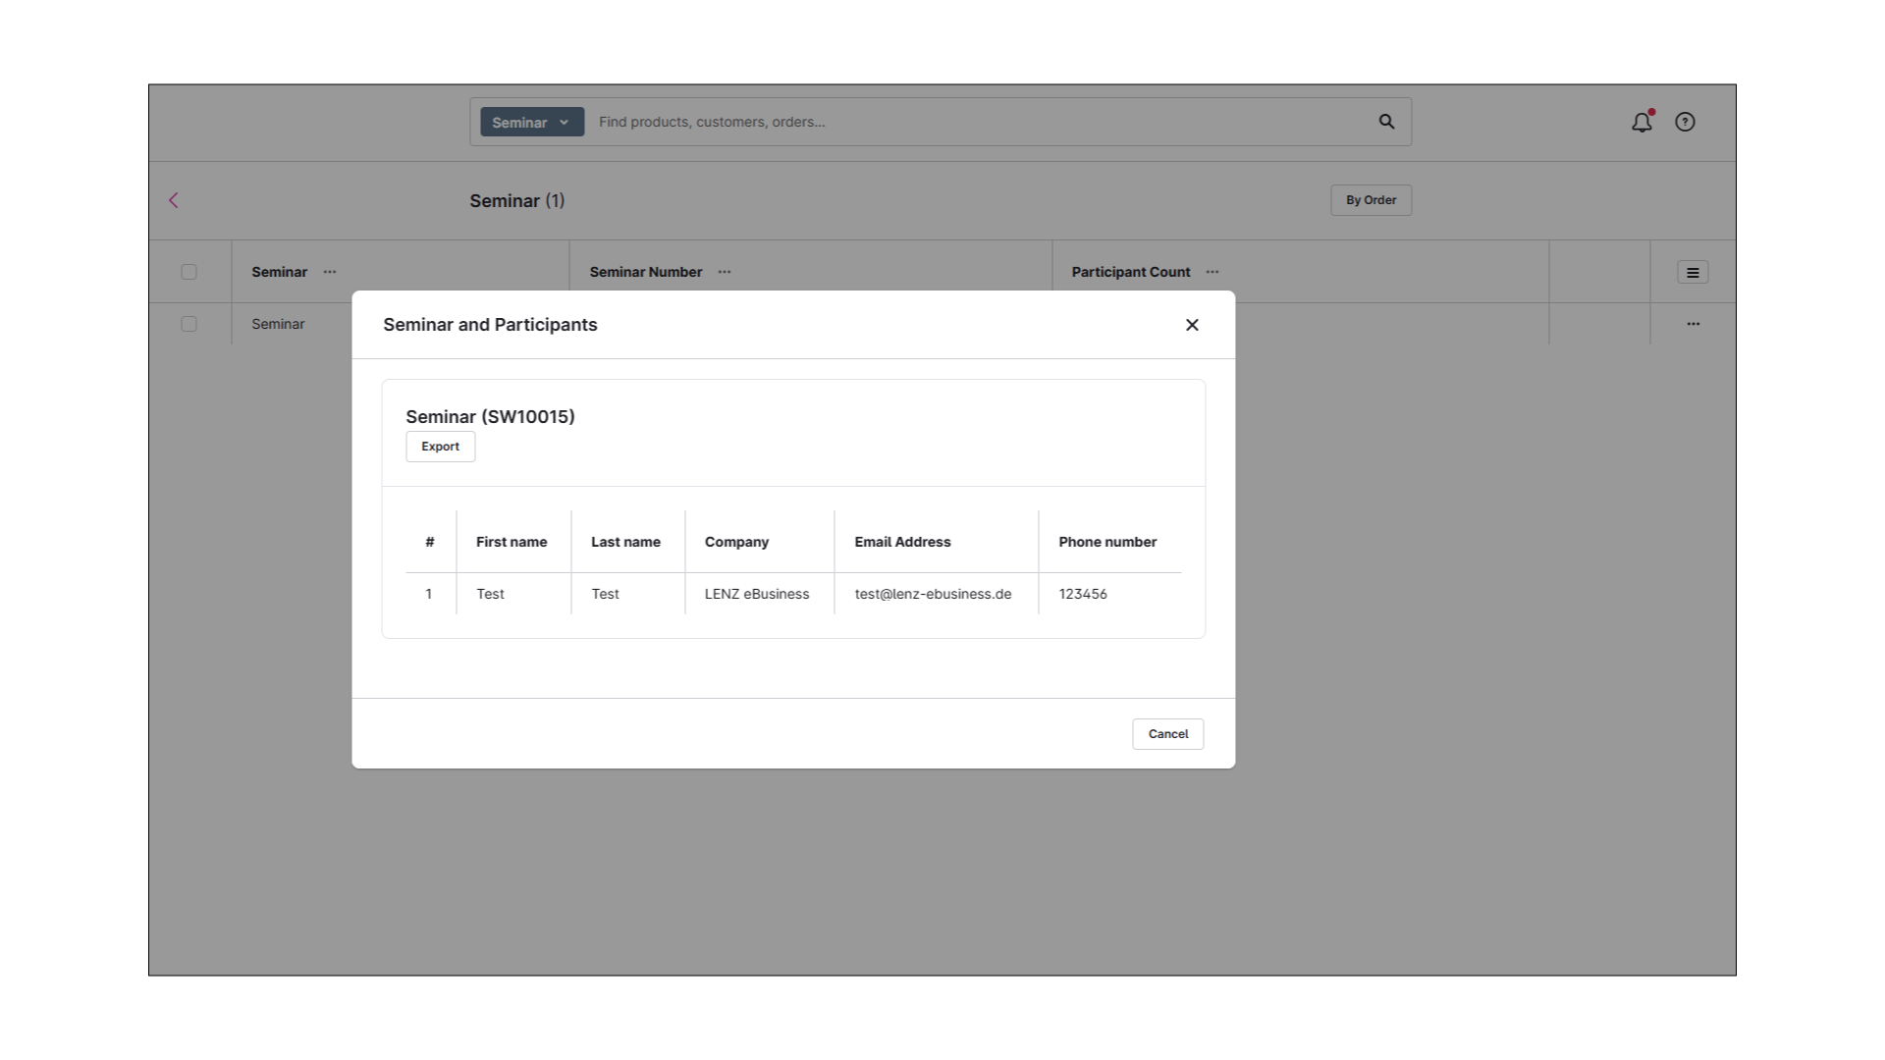Open the notifications bell
Image resolution: width=1885 pixels, height=1060 pixels.
[1642, 123]
